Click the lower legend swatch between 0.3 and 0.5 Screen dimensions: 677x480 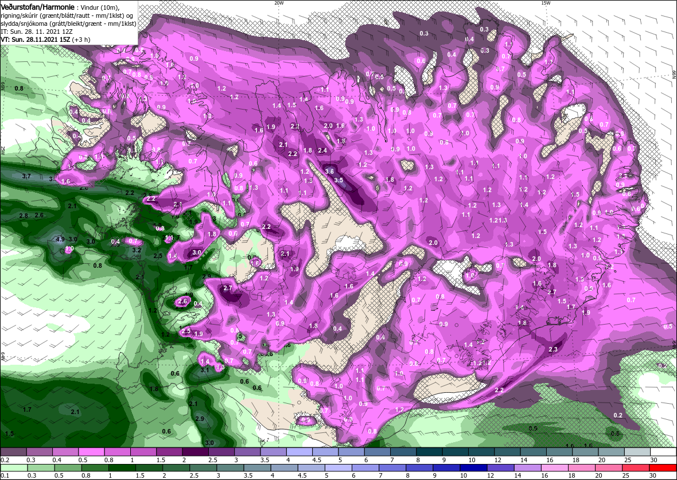point(41,468)
